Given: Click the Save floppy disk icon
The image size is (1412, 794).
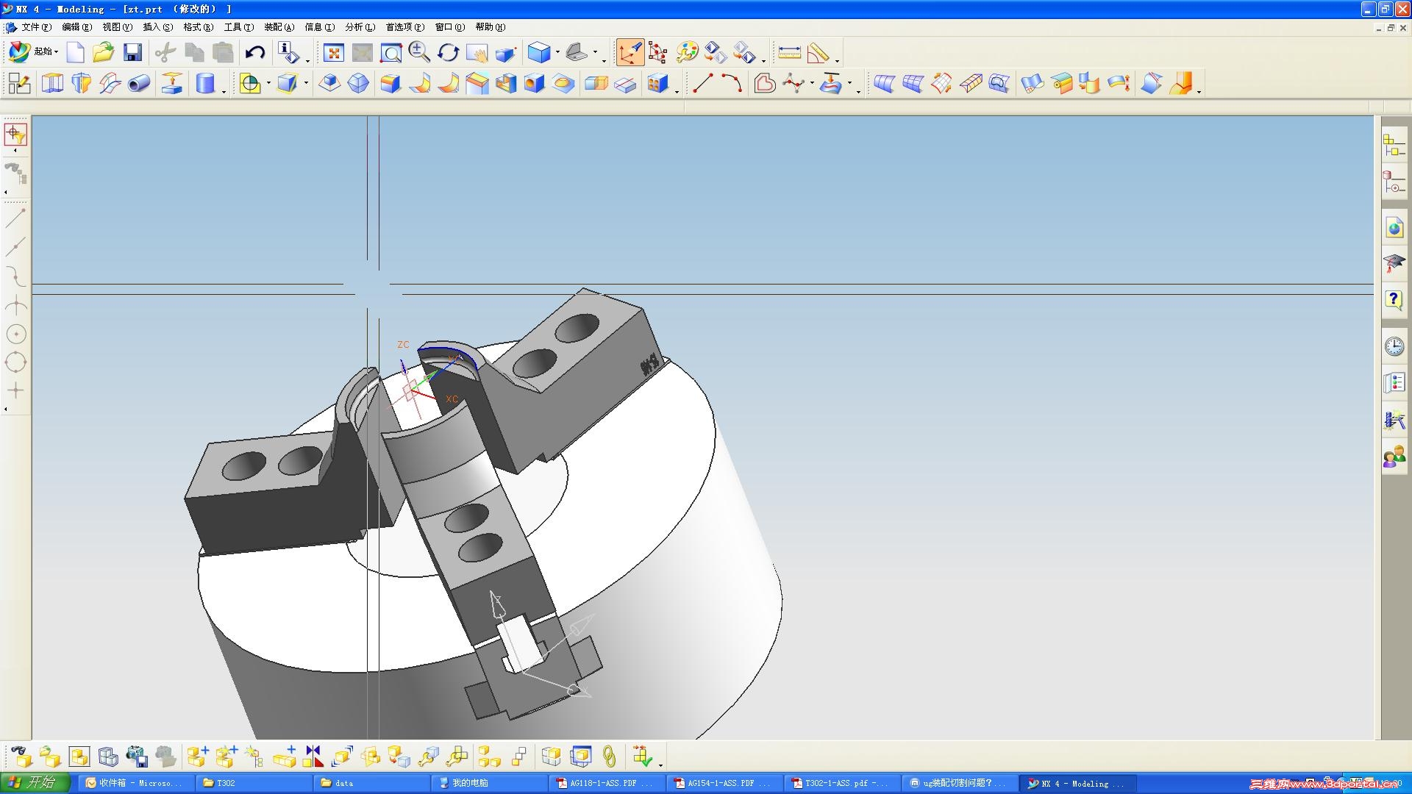Looking at the screenshot, I should click(x=132, y=52).
